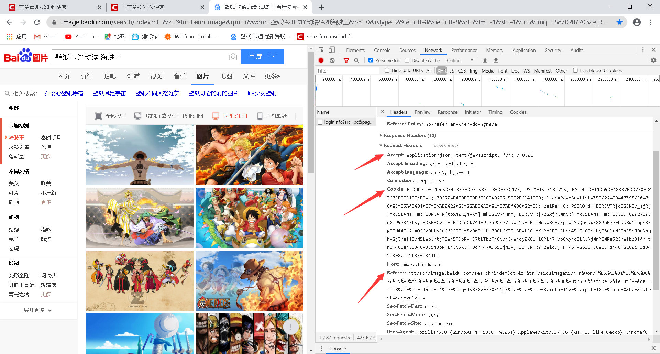Show 更多 under 卡通动漫 category
Viewport: 660px width, 354px height.
point(46,156)
